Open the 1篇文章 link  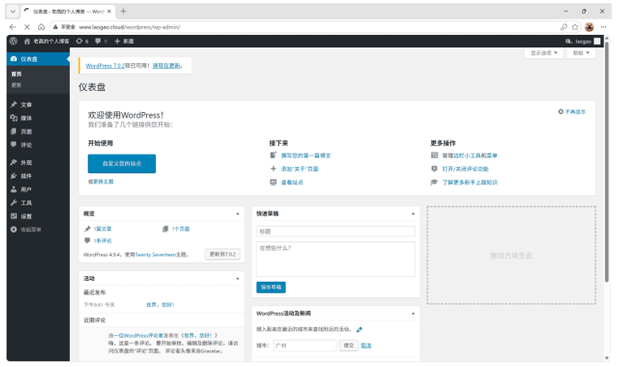(102, 229)
